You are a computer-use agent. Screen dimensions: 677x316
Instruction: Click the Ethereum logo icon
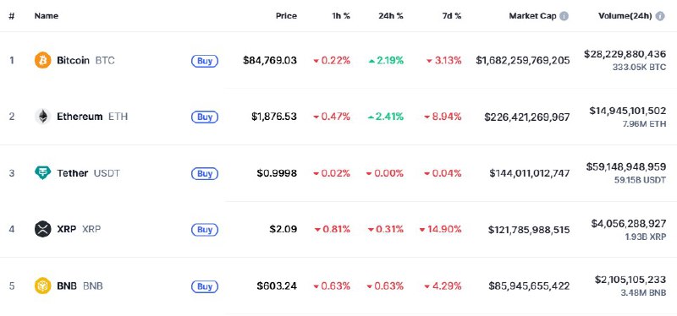[43, 117]
